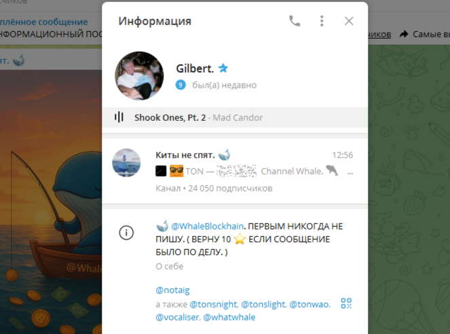Click the info circle icon beside the bio

coord(126,232)
